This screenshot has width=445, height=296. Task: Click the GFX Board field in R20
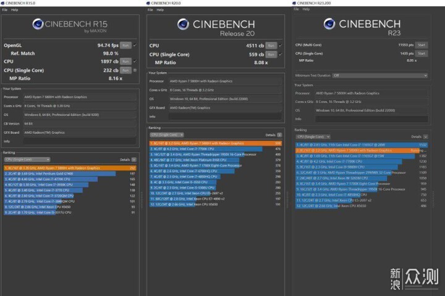[x=226, y=108]
